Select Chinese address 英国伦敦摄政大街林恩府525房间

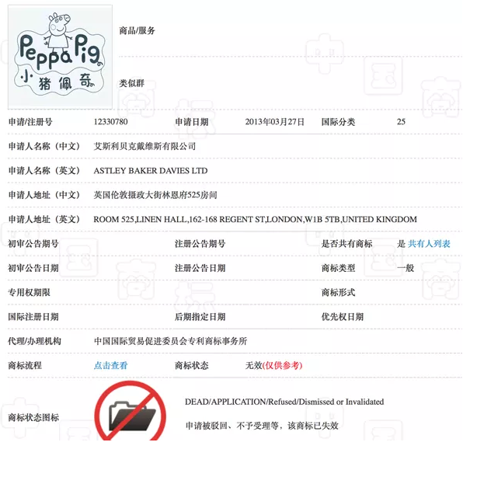(x=155, y=195)
